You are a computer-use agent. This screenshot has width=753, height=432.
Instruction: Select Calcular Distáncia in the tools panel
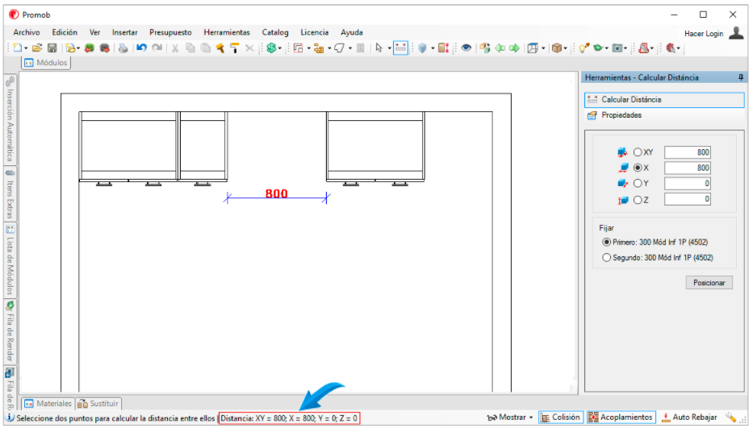click(664, 100)
